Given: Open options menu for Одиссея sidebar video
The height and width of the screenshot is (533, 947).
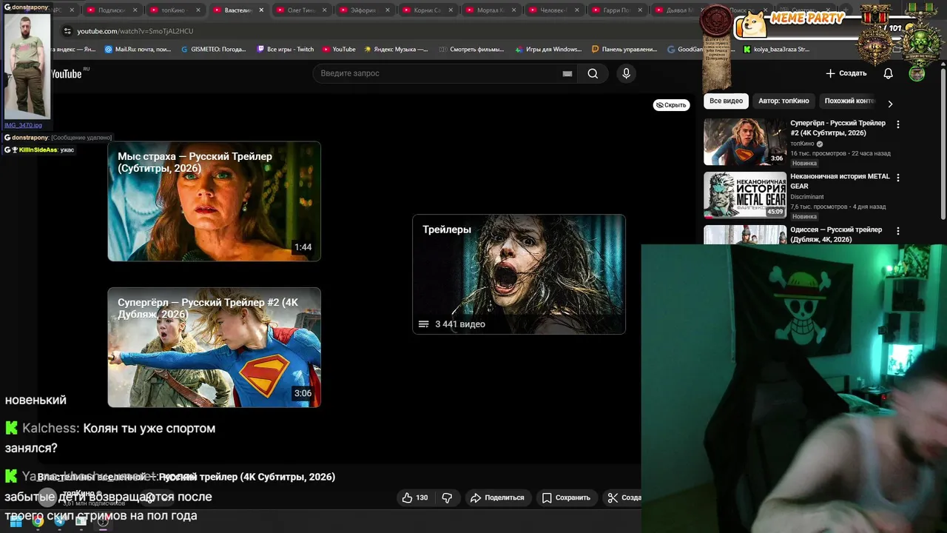Looking at the screenshot, I should pyautogui.click(x=898, y=231).
